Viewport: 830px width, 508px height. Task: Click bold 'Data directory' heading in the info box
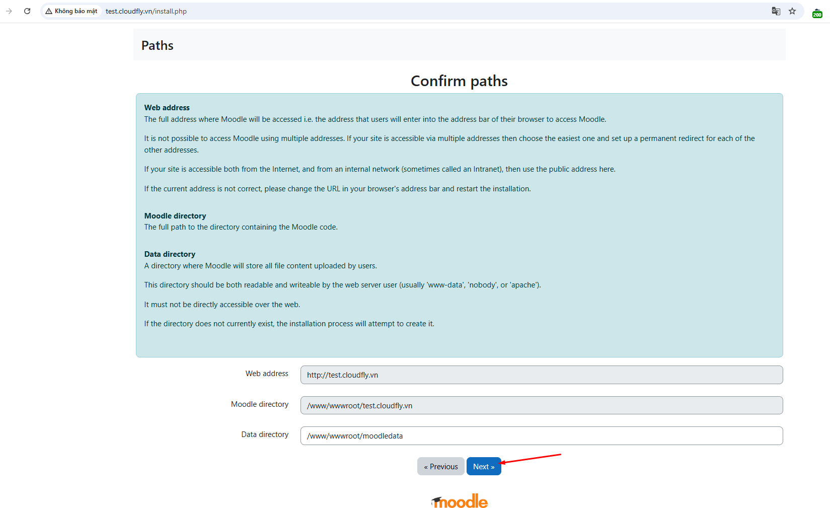click(x=170, y=254)
